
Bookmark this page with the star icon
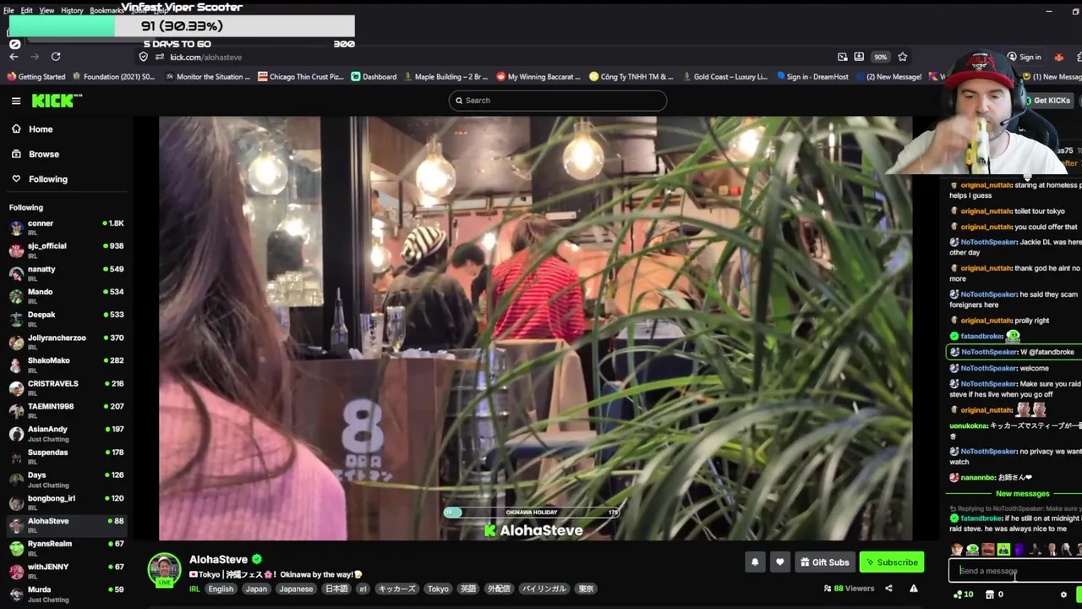(x=903, y=57)
